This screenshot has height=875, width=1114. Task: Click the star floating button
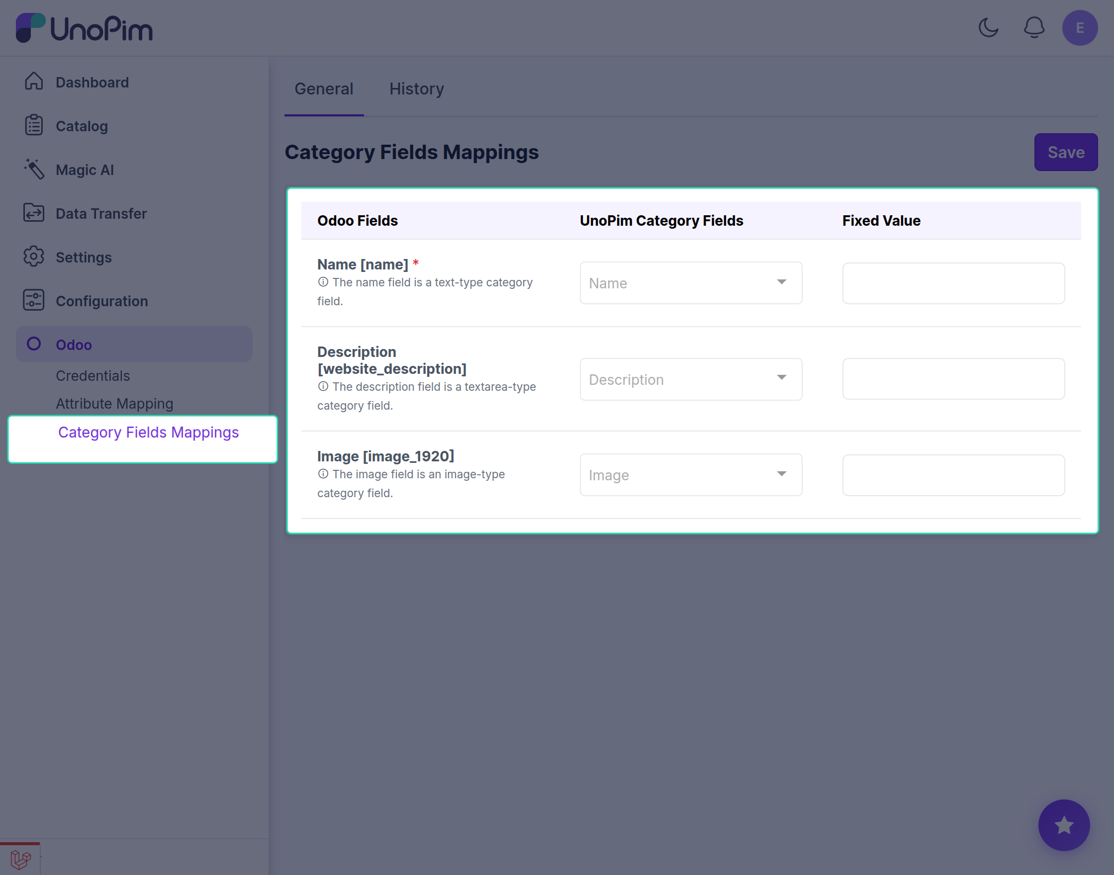[x=1064, y=825]
